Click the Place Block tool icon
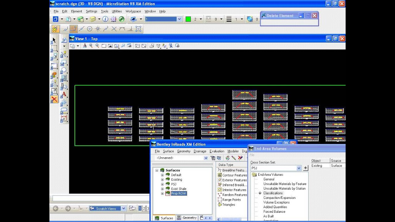The height and width of the screenshot is (222, 395). point(64,63)
